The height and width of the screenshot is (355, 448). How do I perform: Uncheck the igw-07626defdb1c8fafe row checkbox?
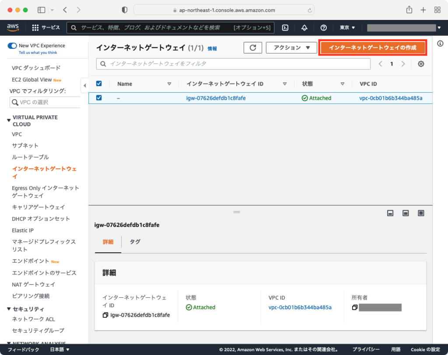tap(99, 97)
